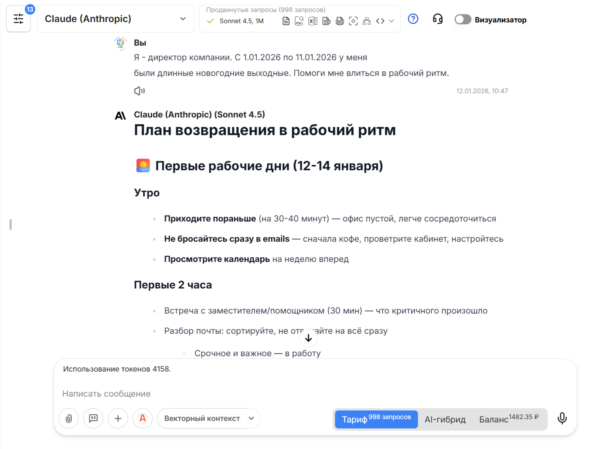
Task: Click the headphones voice mode icon
Action: (438, 19)
